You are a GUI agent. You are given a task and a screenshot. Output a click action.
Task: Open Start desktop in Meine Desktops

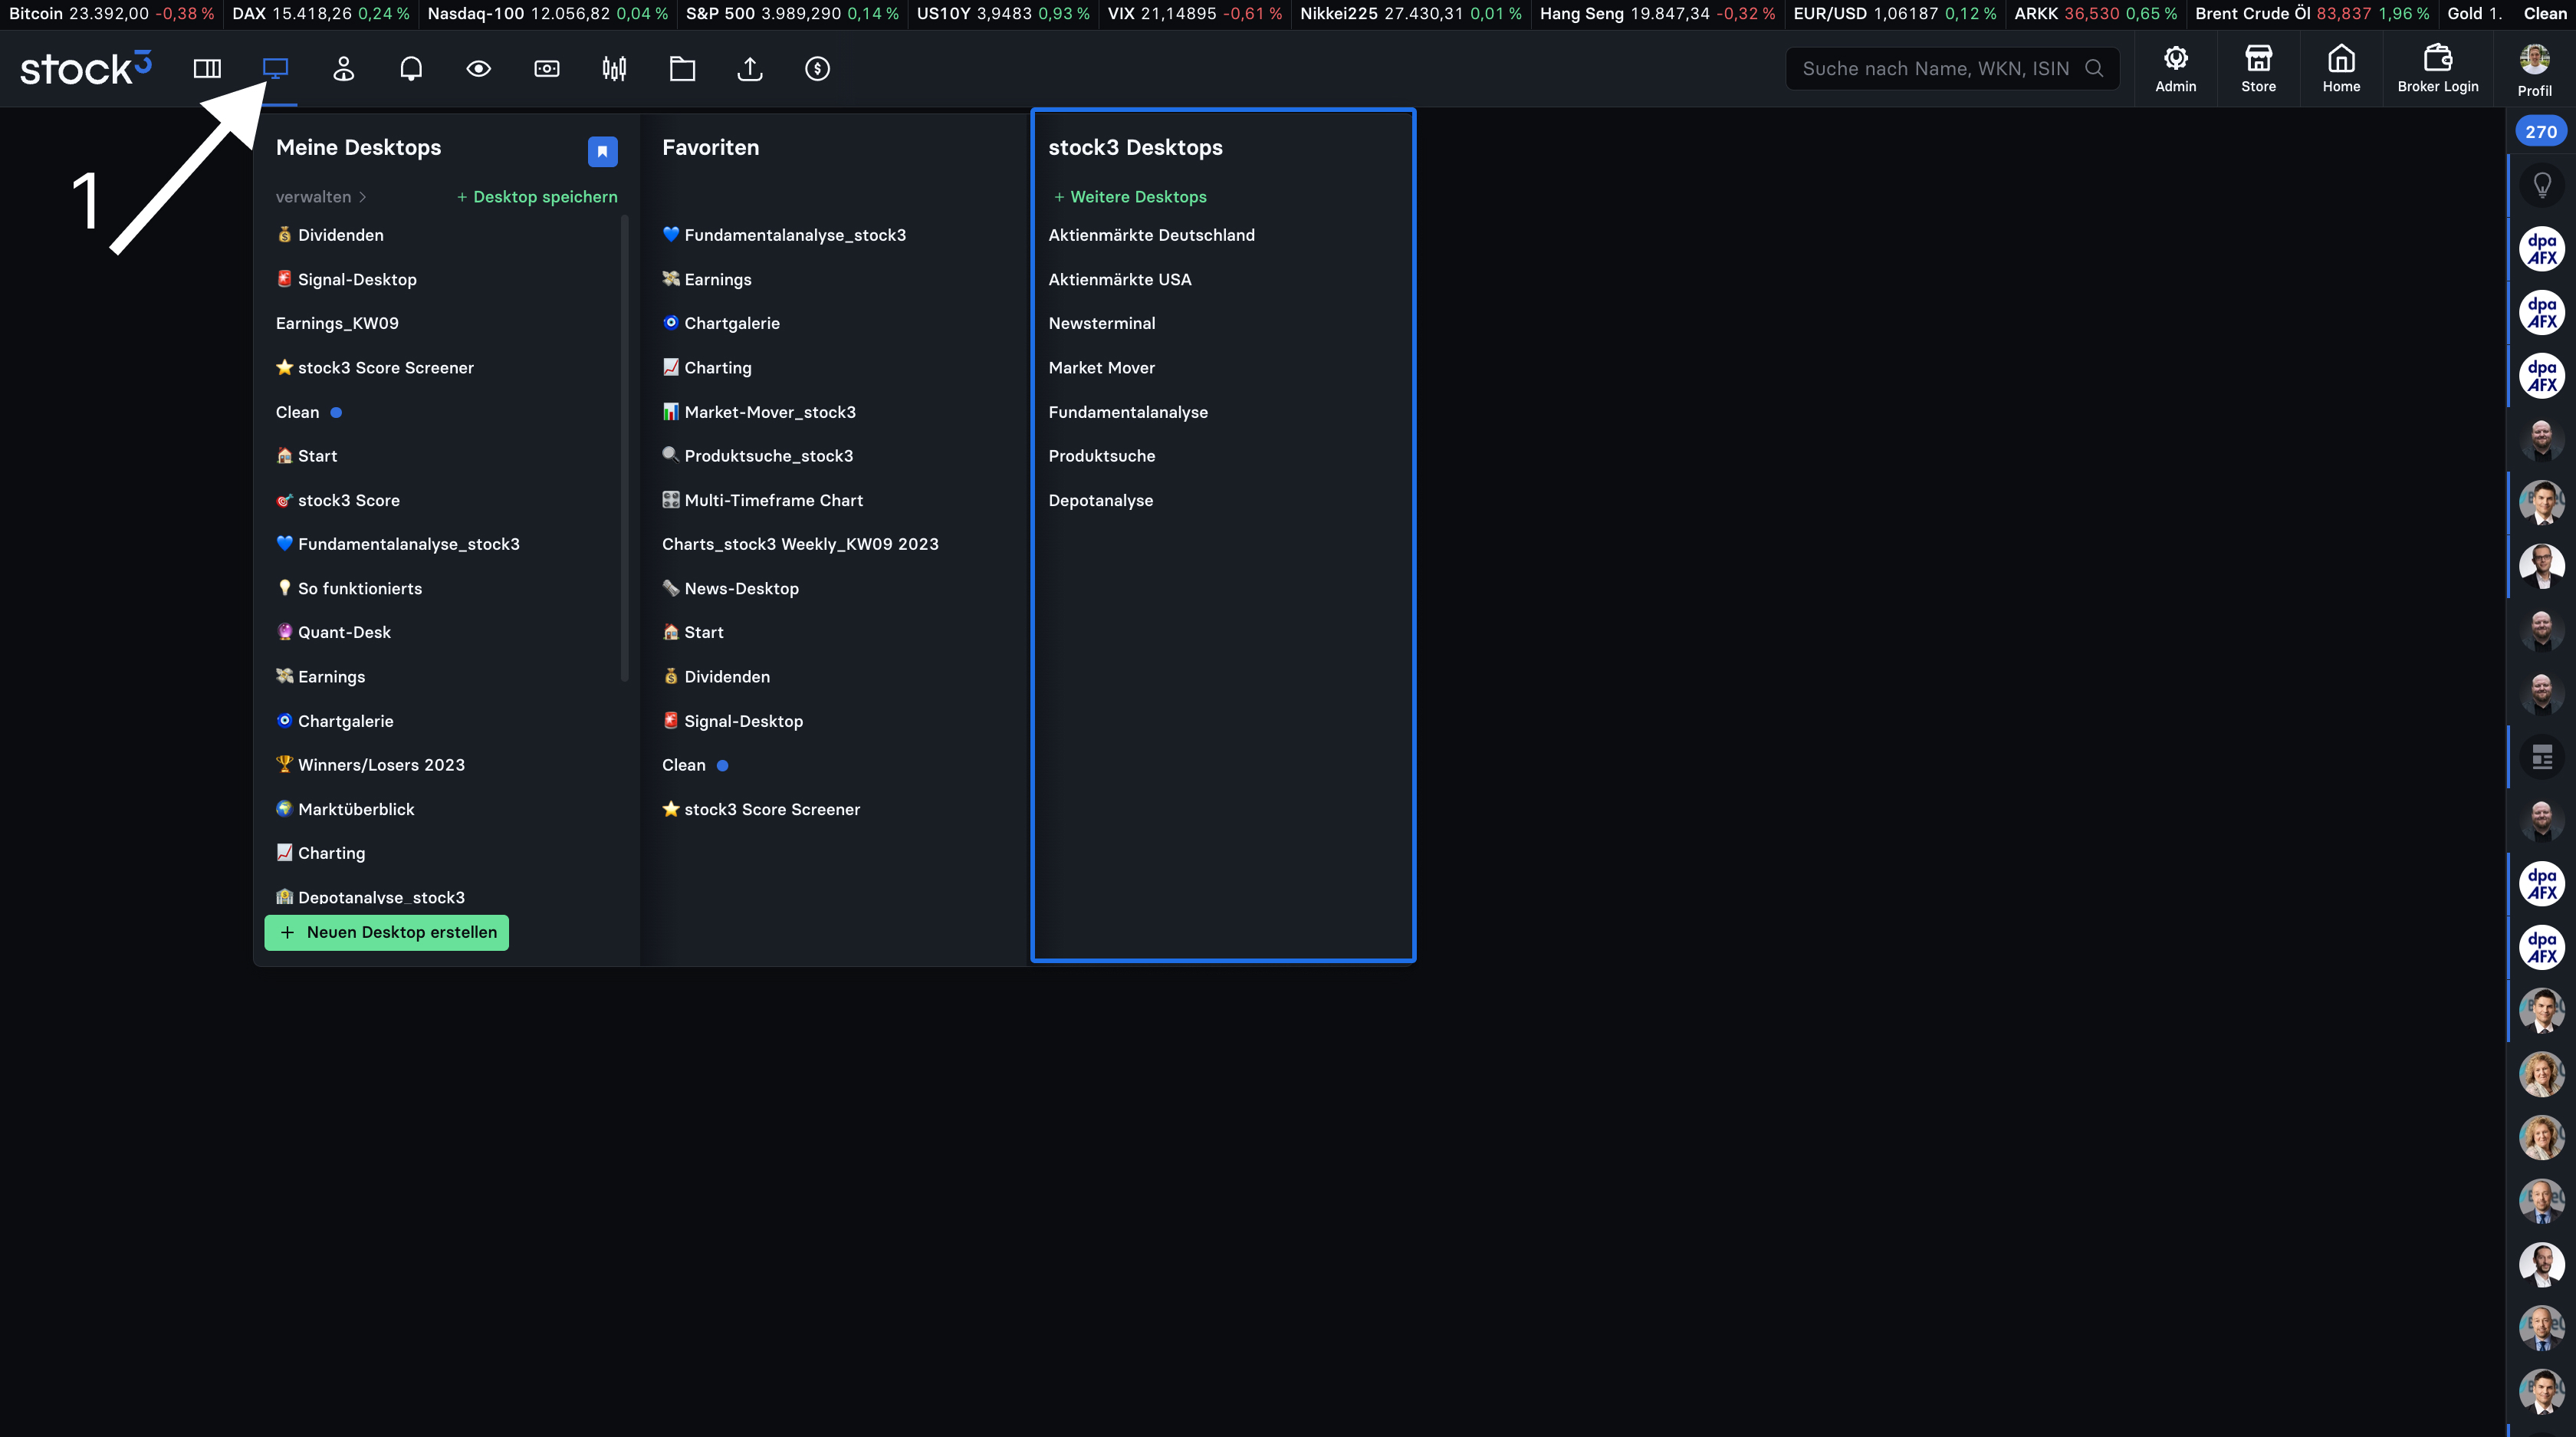pos(307,456)
